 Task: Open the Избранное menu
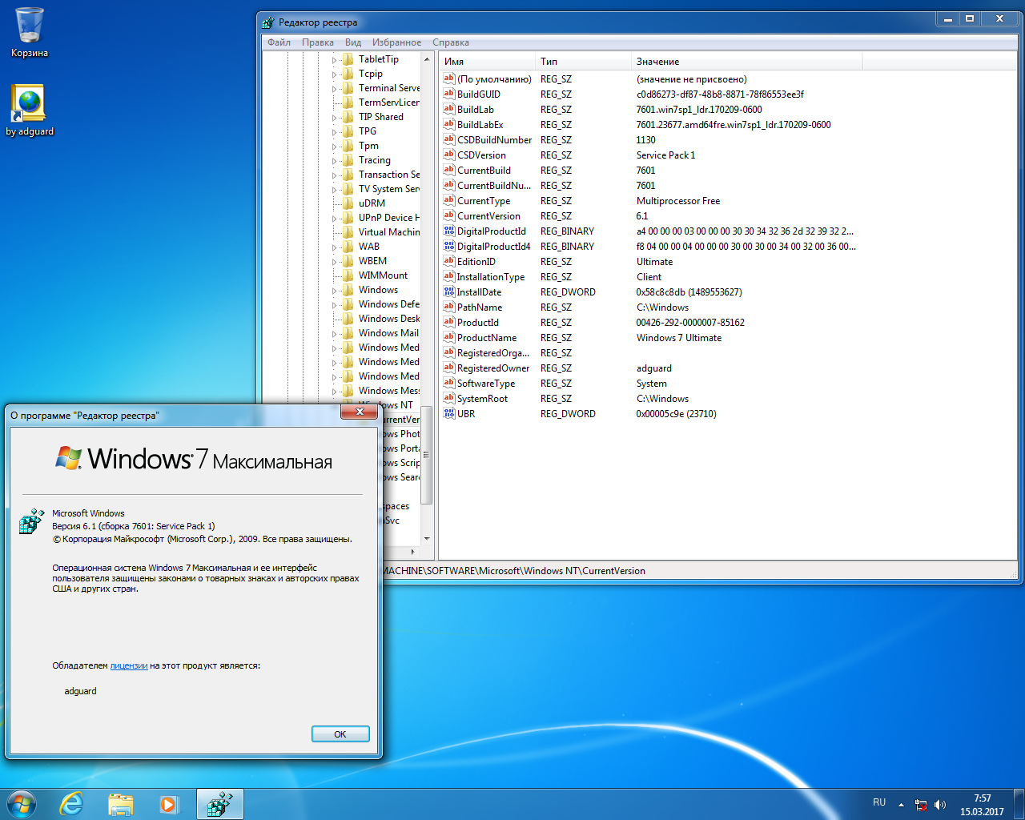tap(396, 42)
